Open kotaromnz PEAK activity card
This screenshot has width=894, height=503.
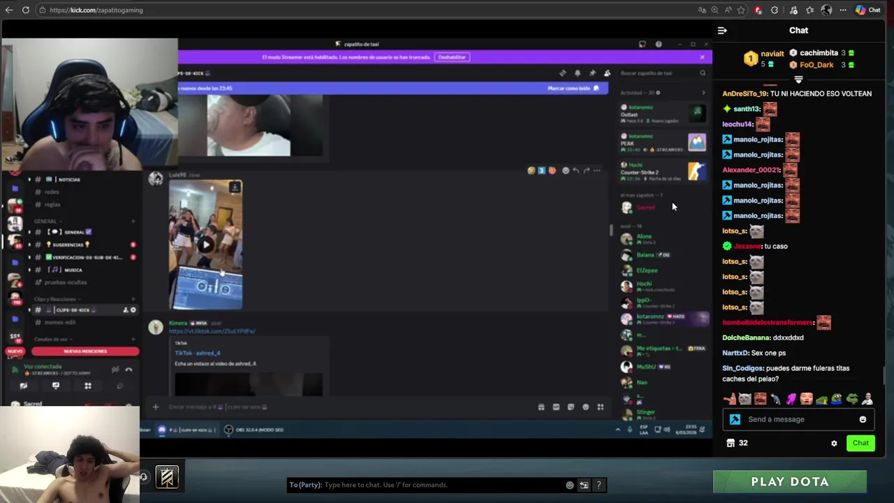[x=664, y=143]
